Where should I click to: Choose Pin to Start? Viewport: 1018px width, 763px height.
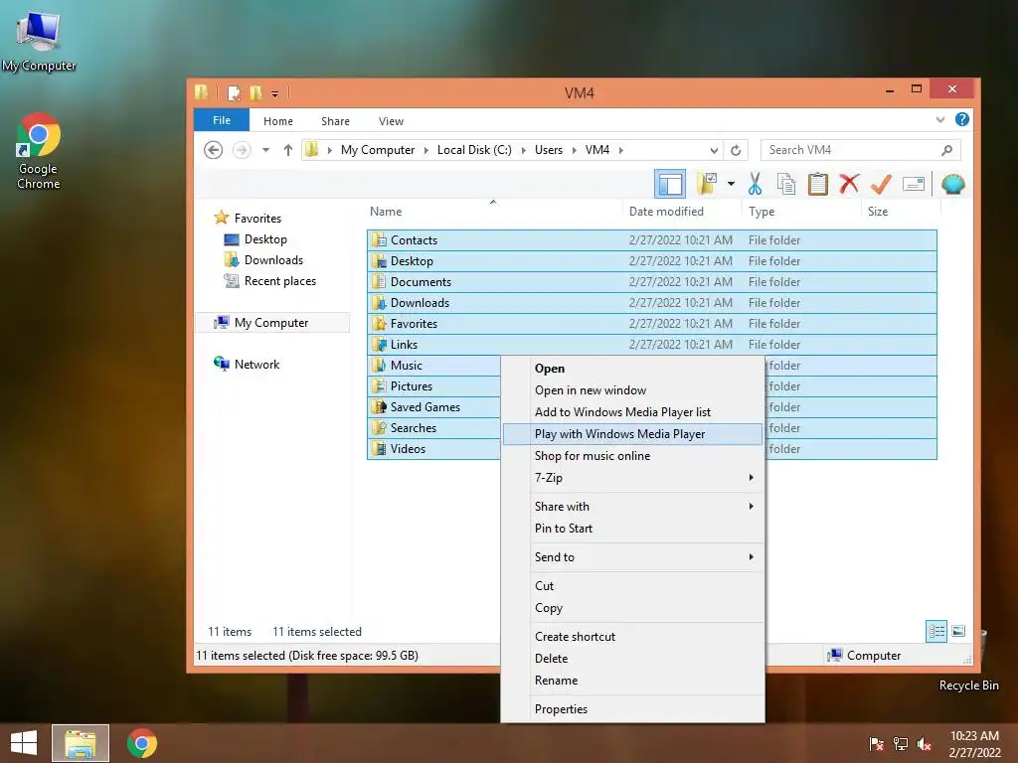click(632, 529)
